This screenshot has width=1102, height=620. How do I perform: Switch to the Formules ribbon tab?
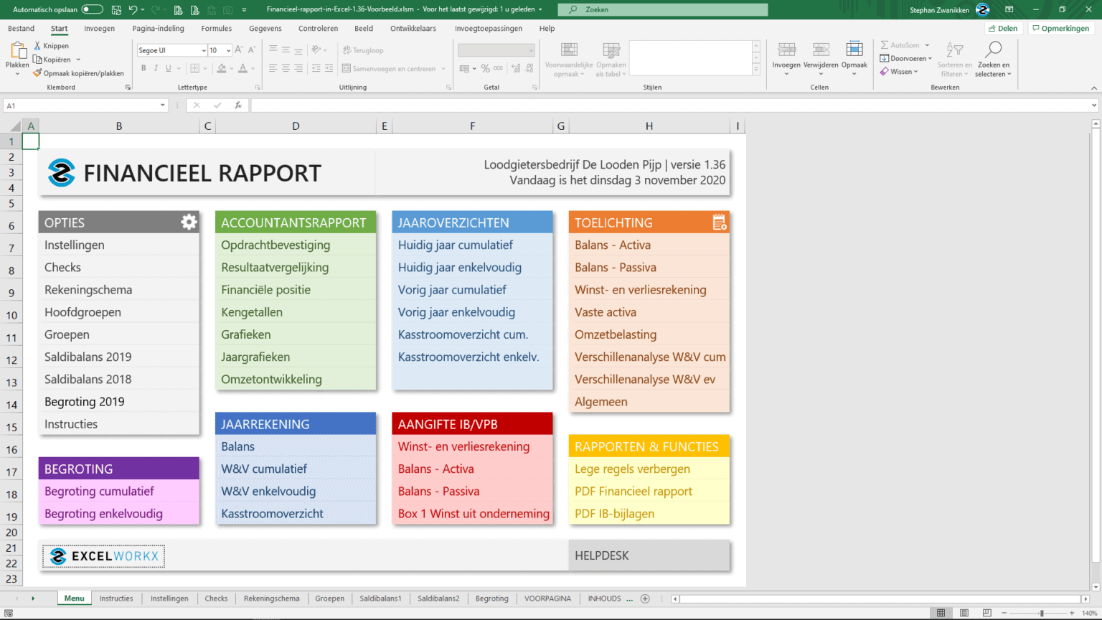tap(216, 28)
